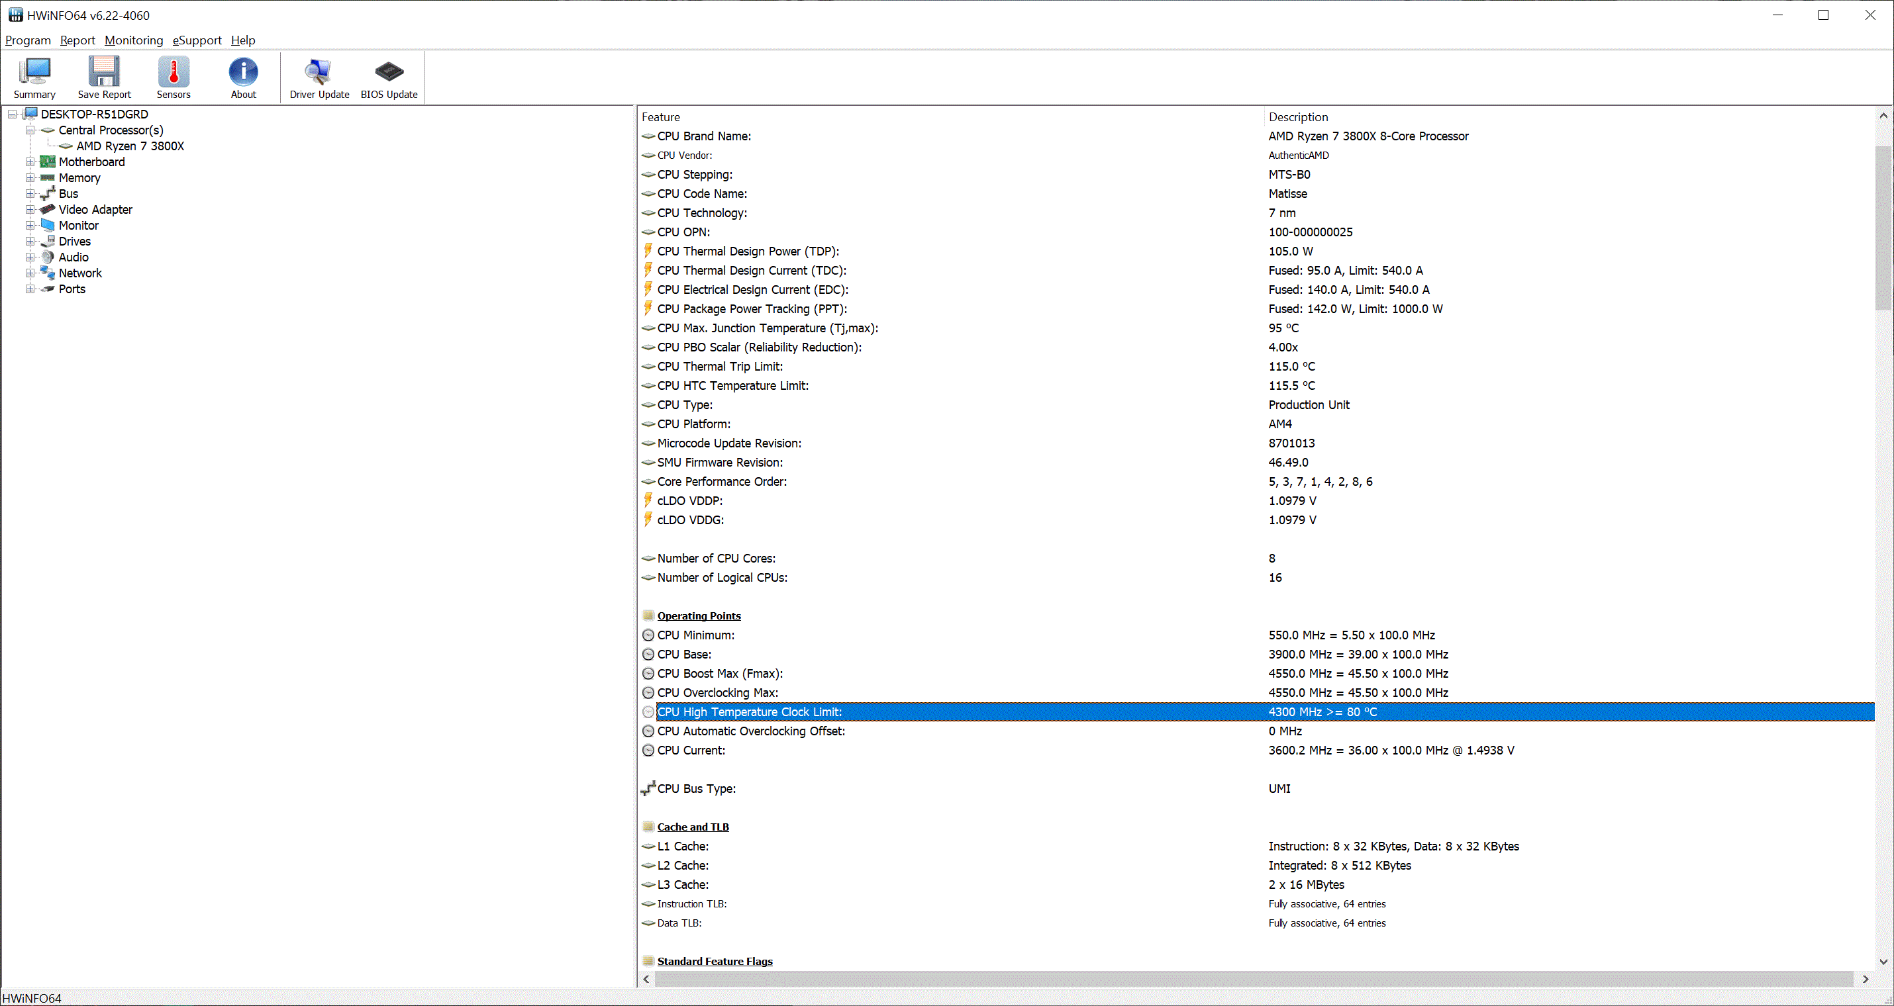1894x1006 pixels.
Task: Expand the Network tree node
Action: [30, 273]
